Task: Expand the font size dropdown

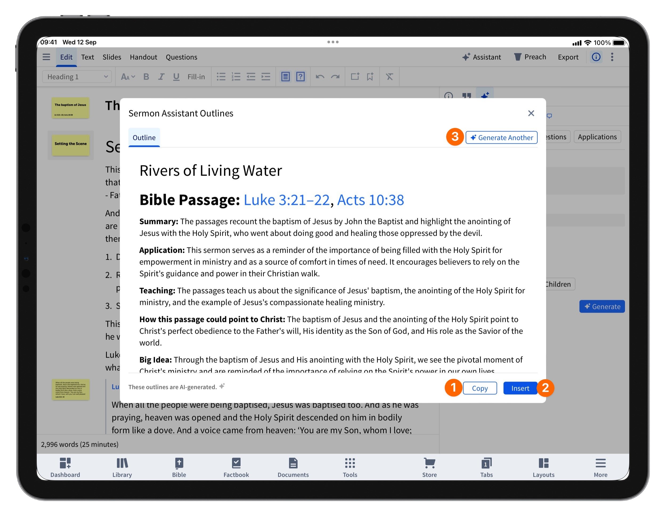Action: click(x=128, y=77)
